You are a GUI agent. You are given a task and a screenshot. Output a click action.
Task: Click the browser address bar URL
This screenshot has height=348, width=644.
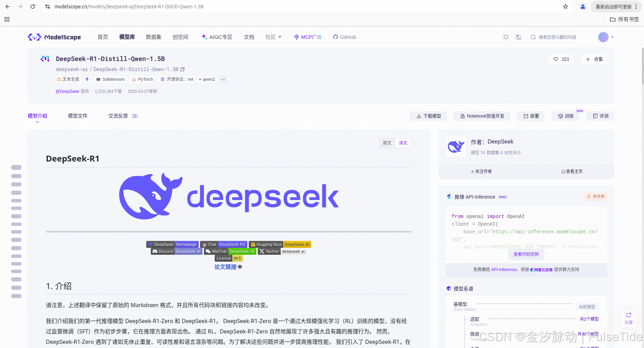129,7
